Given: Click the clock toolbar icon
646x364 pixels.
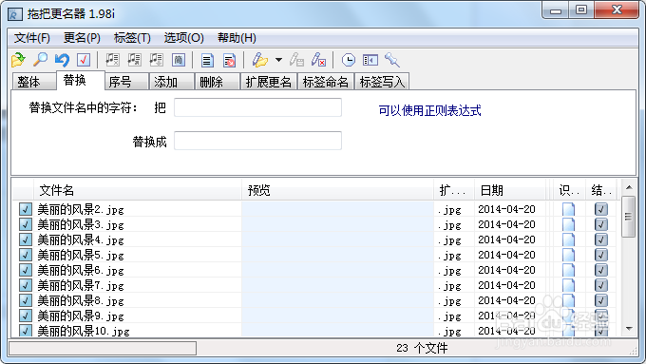Looking at the screenshot, I should tap(348, 60).
